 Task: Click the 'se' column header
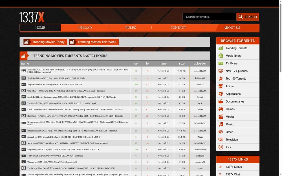pyautogui.click(x=136, y=63)
